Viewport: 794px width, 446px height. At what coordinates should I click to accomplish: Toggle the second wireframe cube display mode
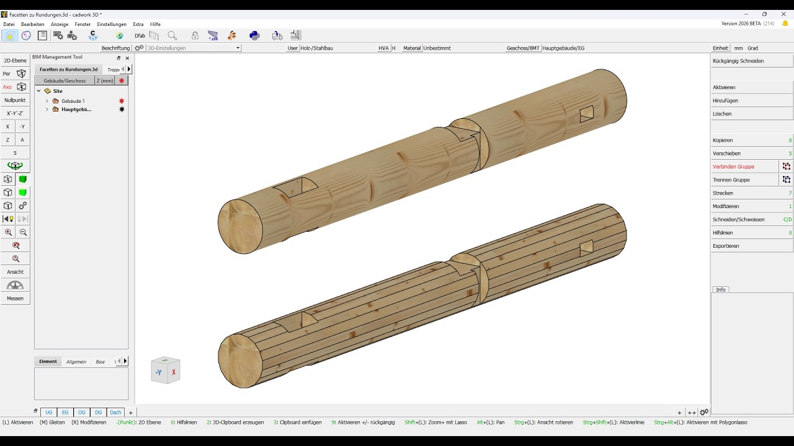pos(8,193)
